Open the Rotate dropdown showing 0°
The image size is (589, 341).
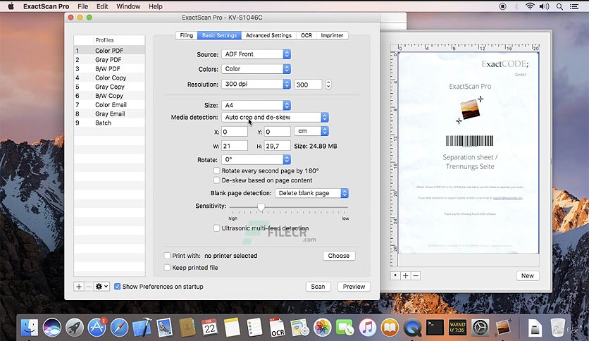pyautogui.click(x=256, y=160)
